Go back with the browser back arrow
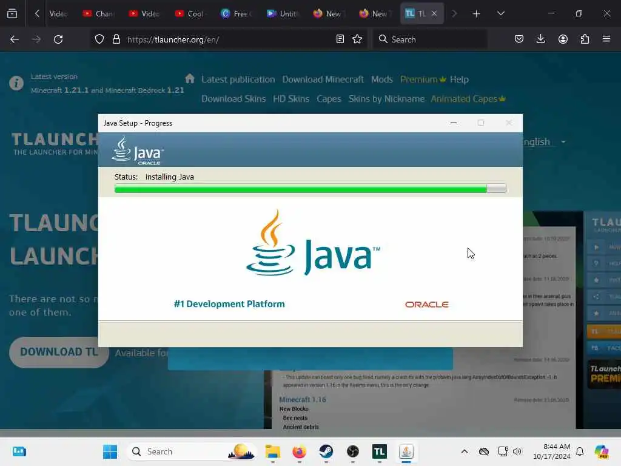This screenshot has height=466, width=621. pyautogui.click(x=15, y=39)
